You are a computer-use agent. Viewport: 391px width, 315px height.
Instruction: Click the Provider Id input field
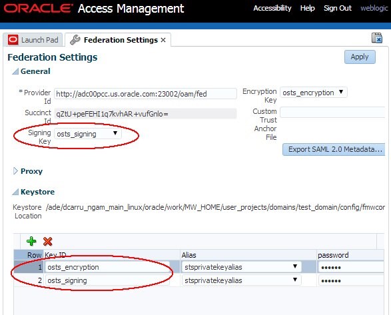coord(145,94)
